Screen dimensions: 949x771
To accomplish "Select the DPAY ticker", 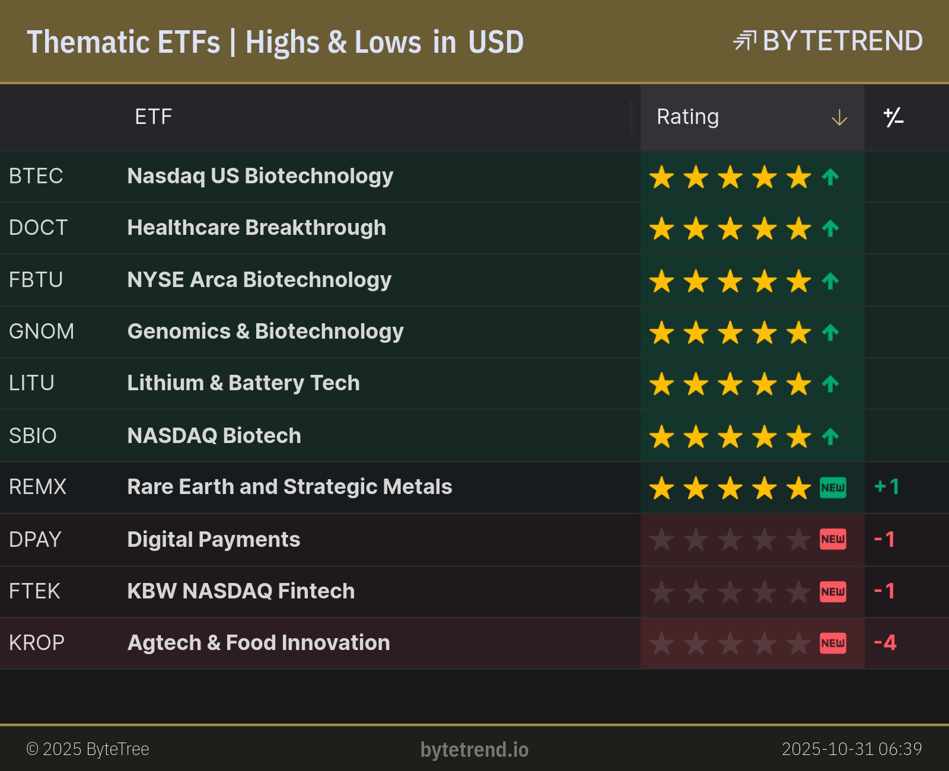I will tap(35, 540).
